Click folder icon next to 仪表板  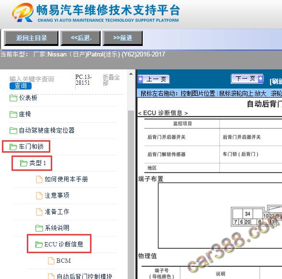13,98
